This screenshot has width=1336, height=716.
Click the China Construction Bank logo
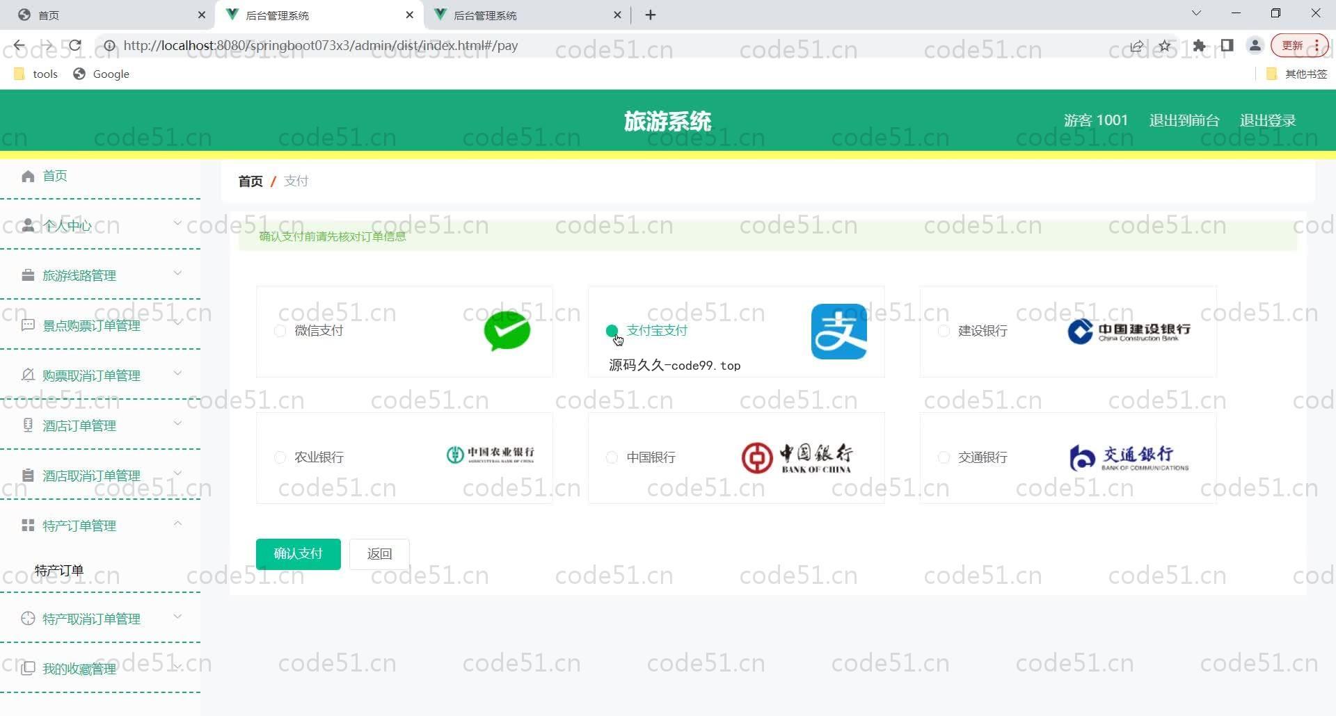[1129, 332]
